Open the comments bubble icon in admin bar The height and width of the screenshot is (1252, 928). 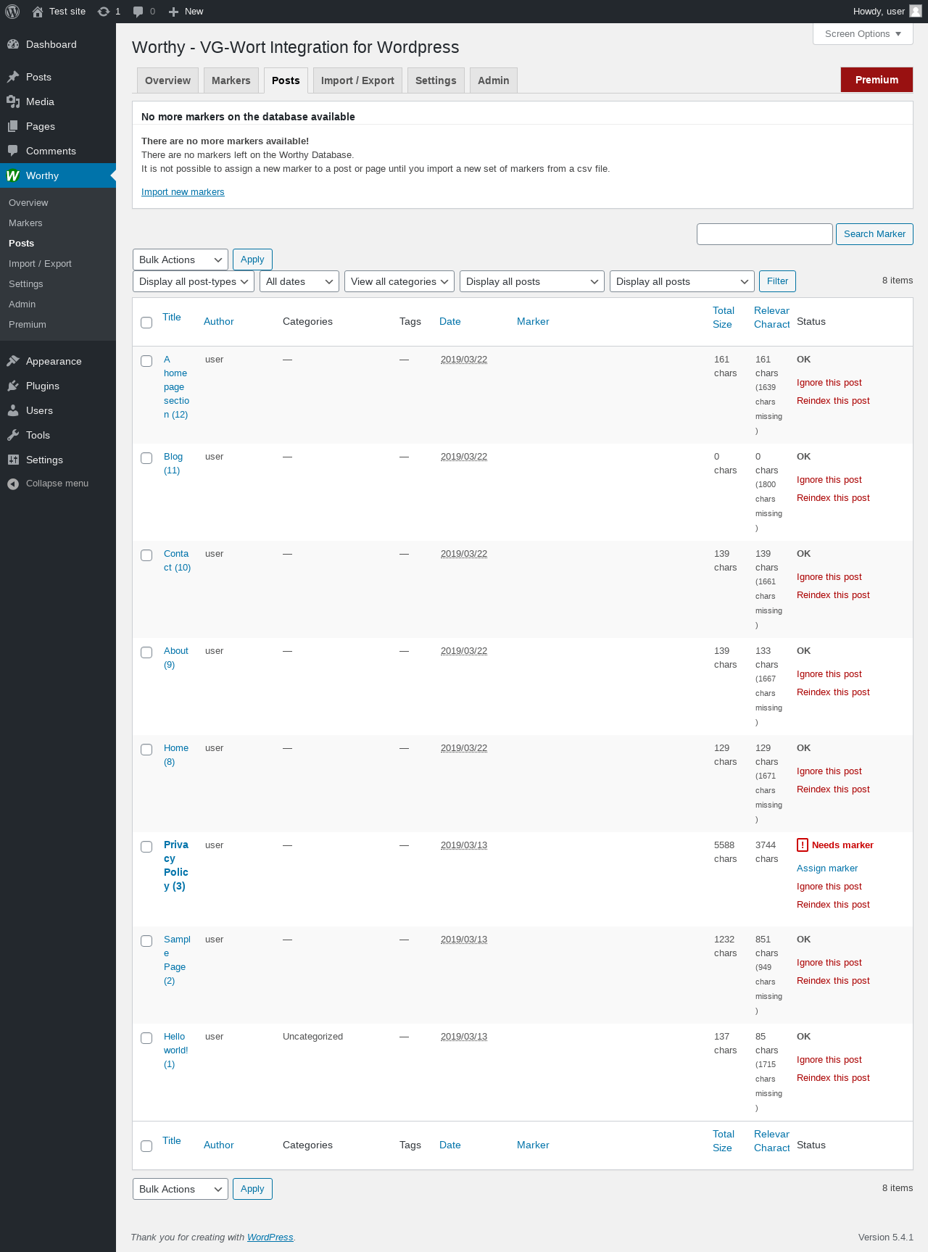(x=138, y=12)
